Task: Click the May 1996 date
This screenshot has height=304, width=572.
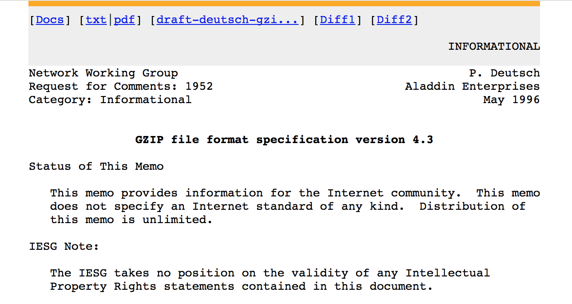Action: click(x=512, y=100)
